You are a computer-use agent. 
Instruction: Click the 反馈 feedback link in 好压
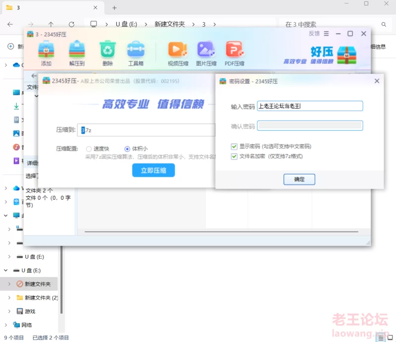coord(314,34)
